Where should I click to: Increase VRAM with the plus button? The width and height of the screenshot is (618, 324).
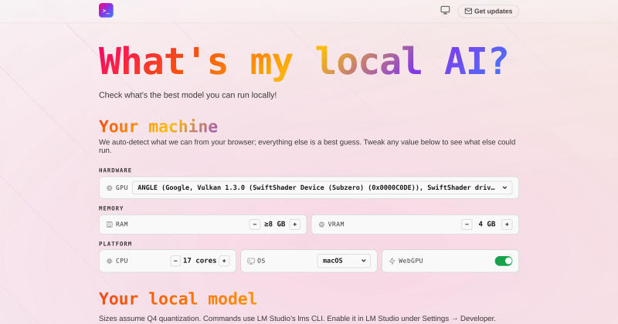pos(507,224)
